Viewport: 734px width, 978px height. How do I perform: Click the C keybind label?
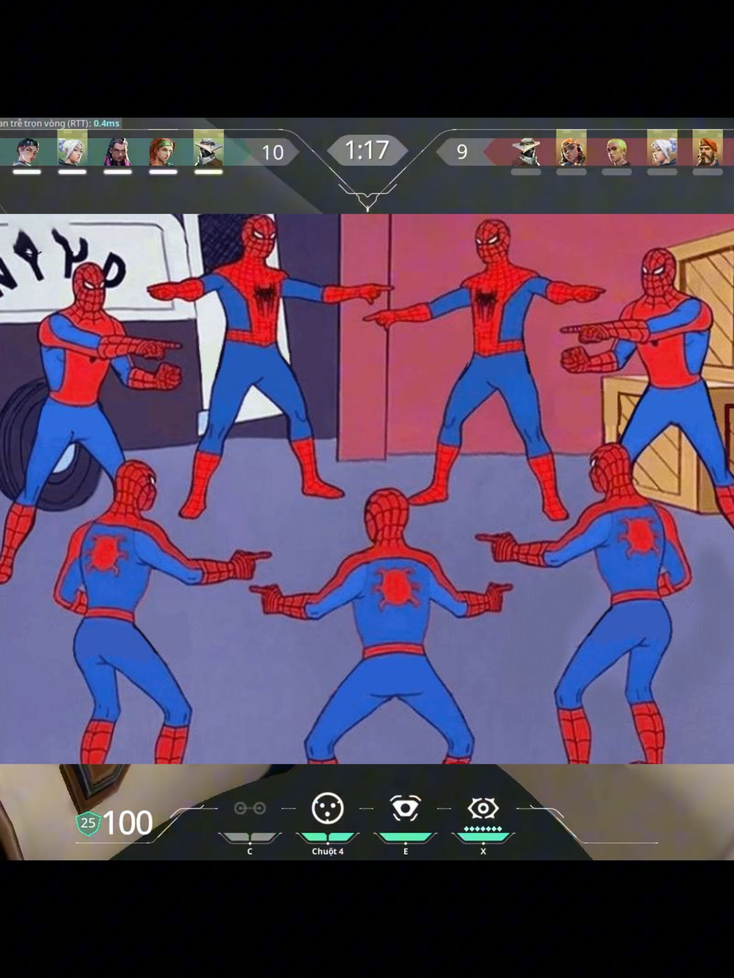click(x=250, y=851)
